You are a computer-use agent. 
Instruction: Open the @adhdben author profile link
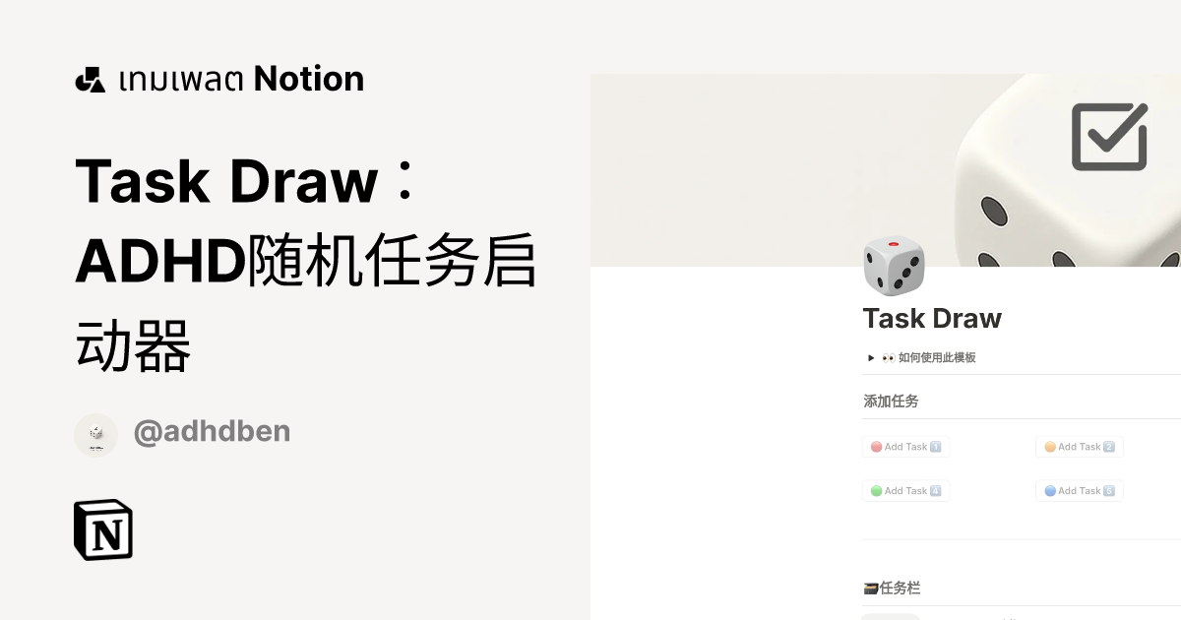click(213, 431)
